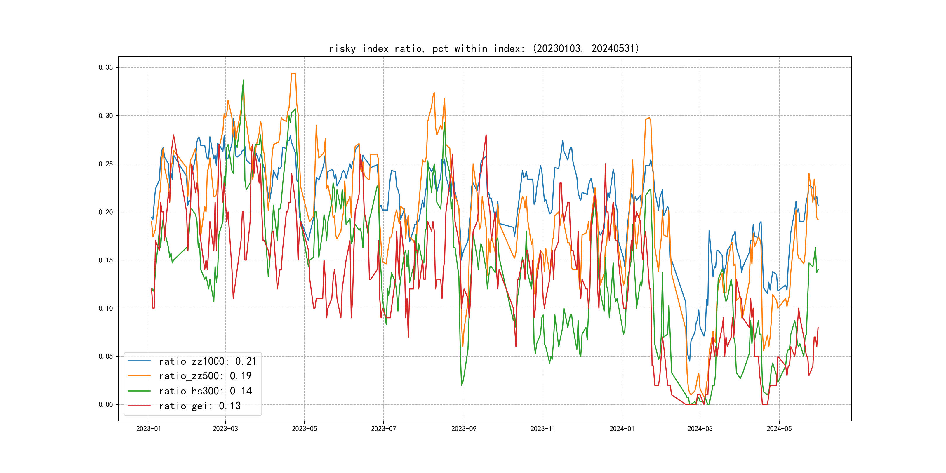Click the 2023-05 x-axis tick label
This screenshot has width=946, height=473.
[304, 429]
